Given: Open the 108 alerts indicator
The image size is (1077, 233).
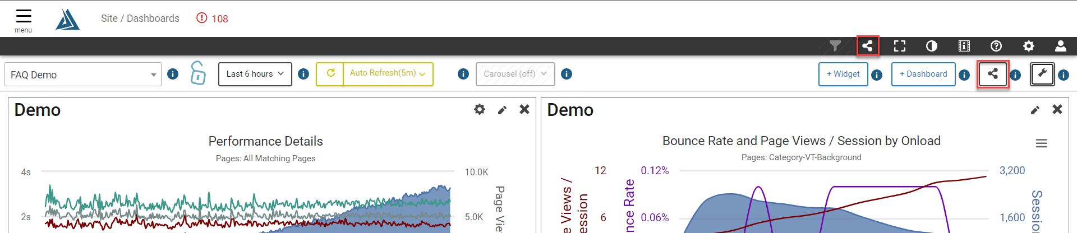Looking at the screenshot, I should (212, 18).
